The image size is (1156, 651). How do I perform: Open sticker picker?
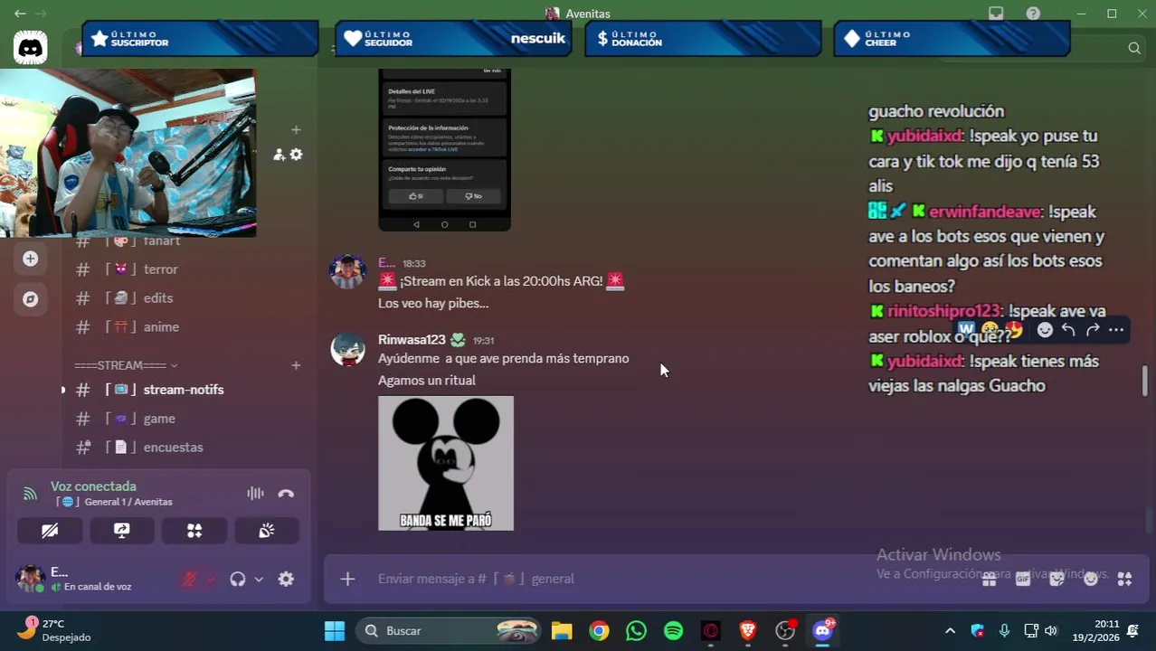click(1057, 579)
